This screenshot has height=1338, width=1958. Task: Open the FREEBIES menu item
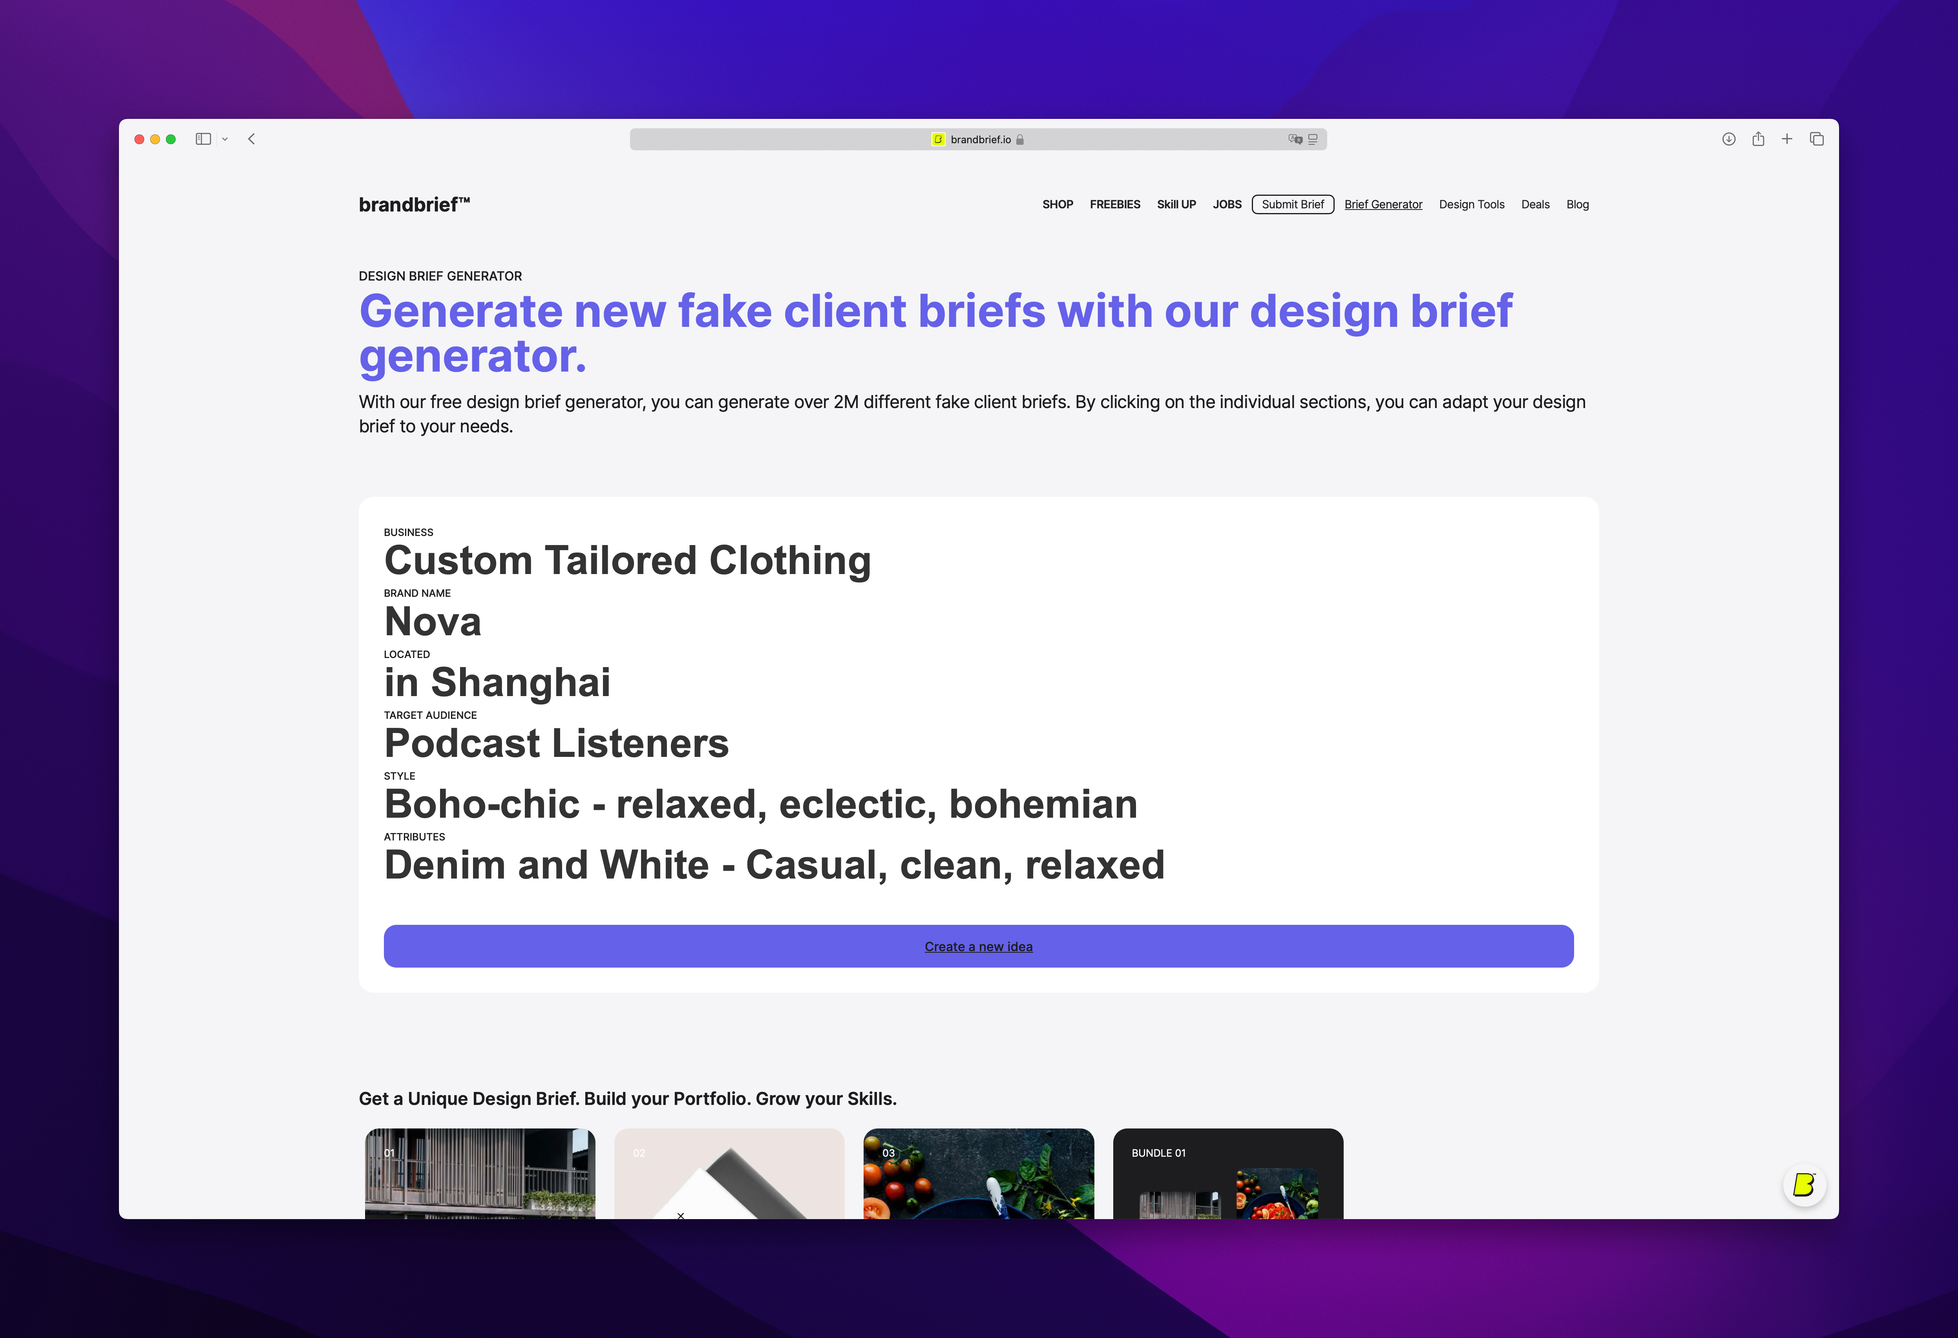(1115, 204)
